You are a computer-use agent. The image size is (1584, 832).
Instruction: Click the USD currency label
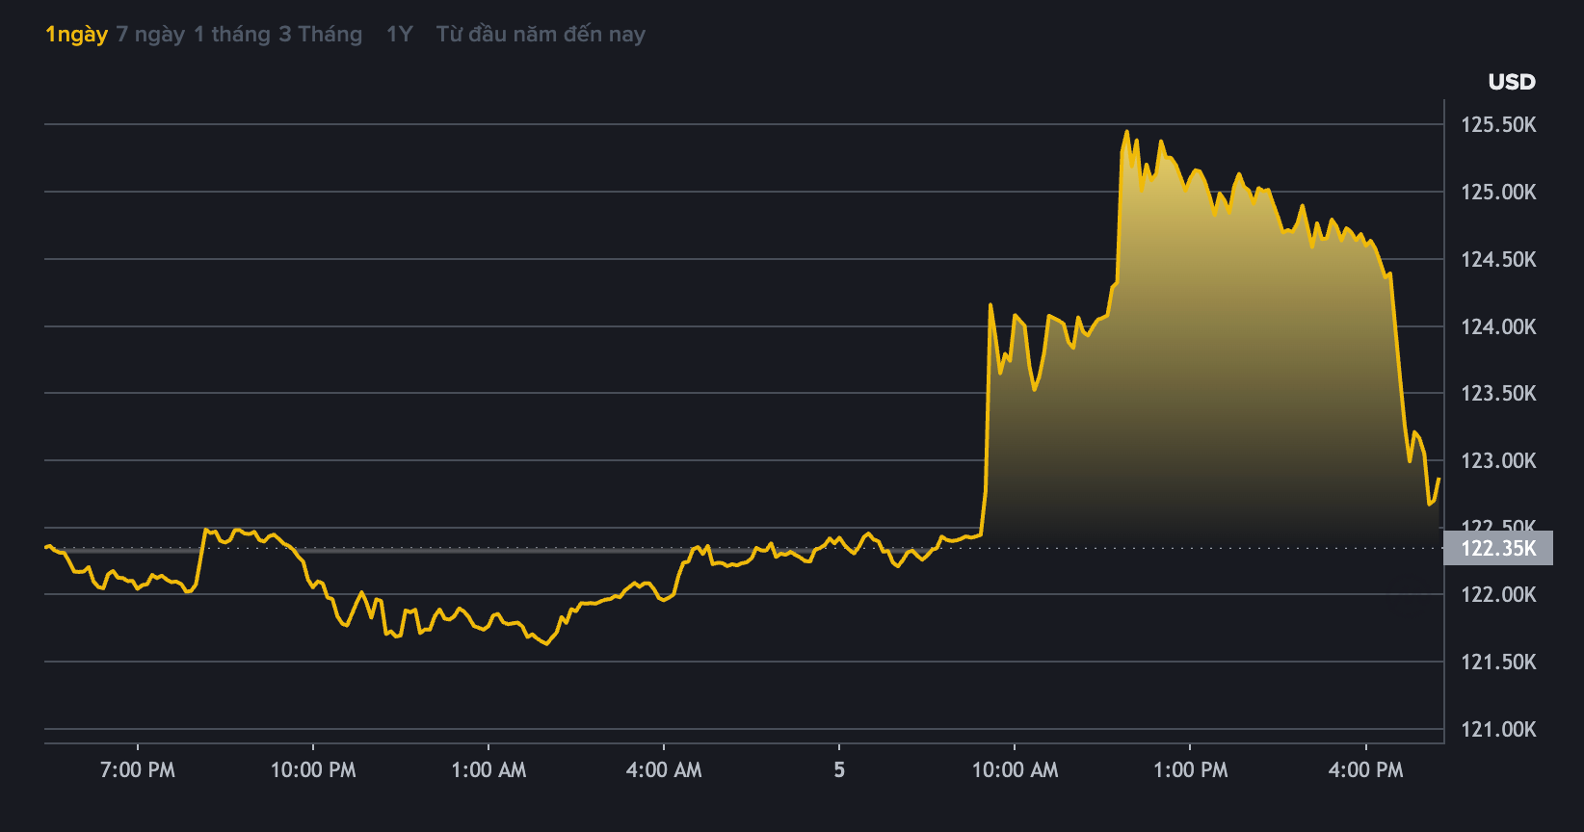(1511, 82)
